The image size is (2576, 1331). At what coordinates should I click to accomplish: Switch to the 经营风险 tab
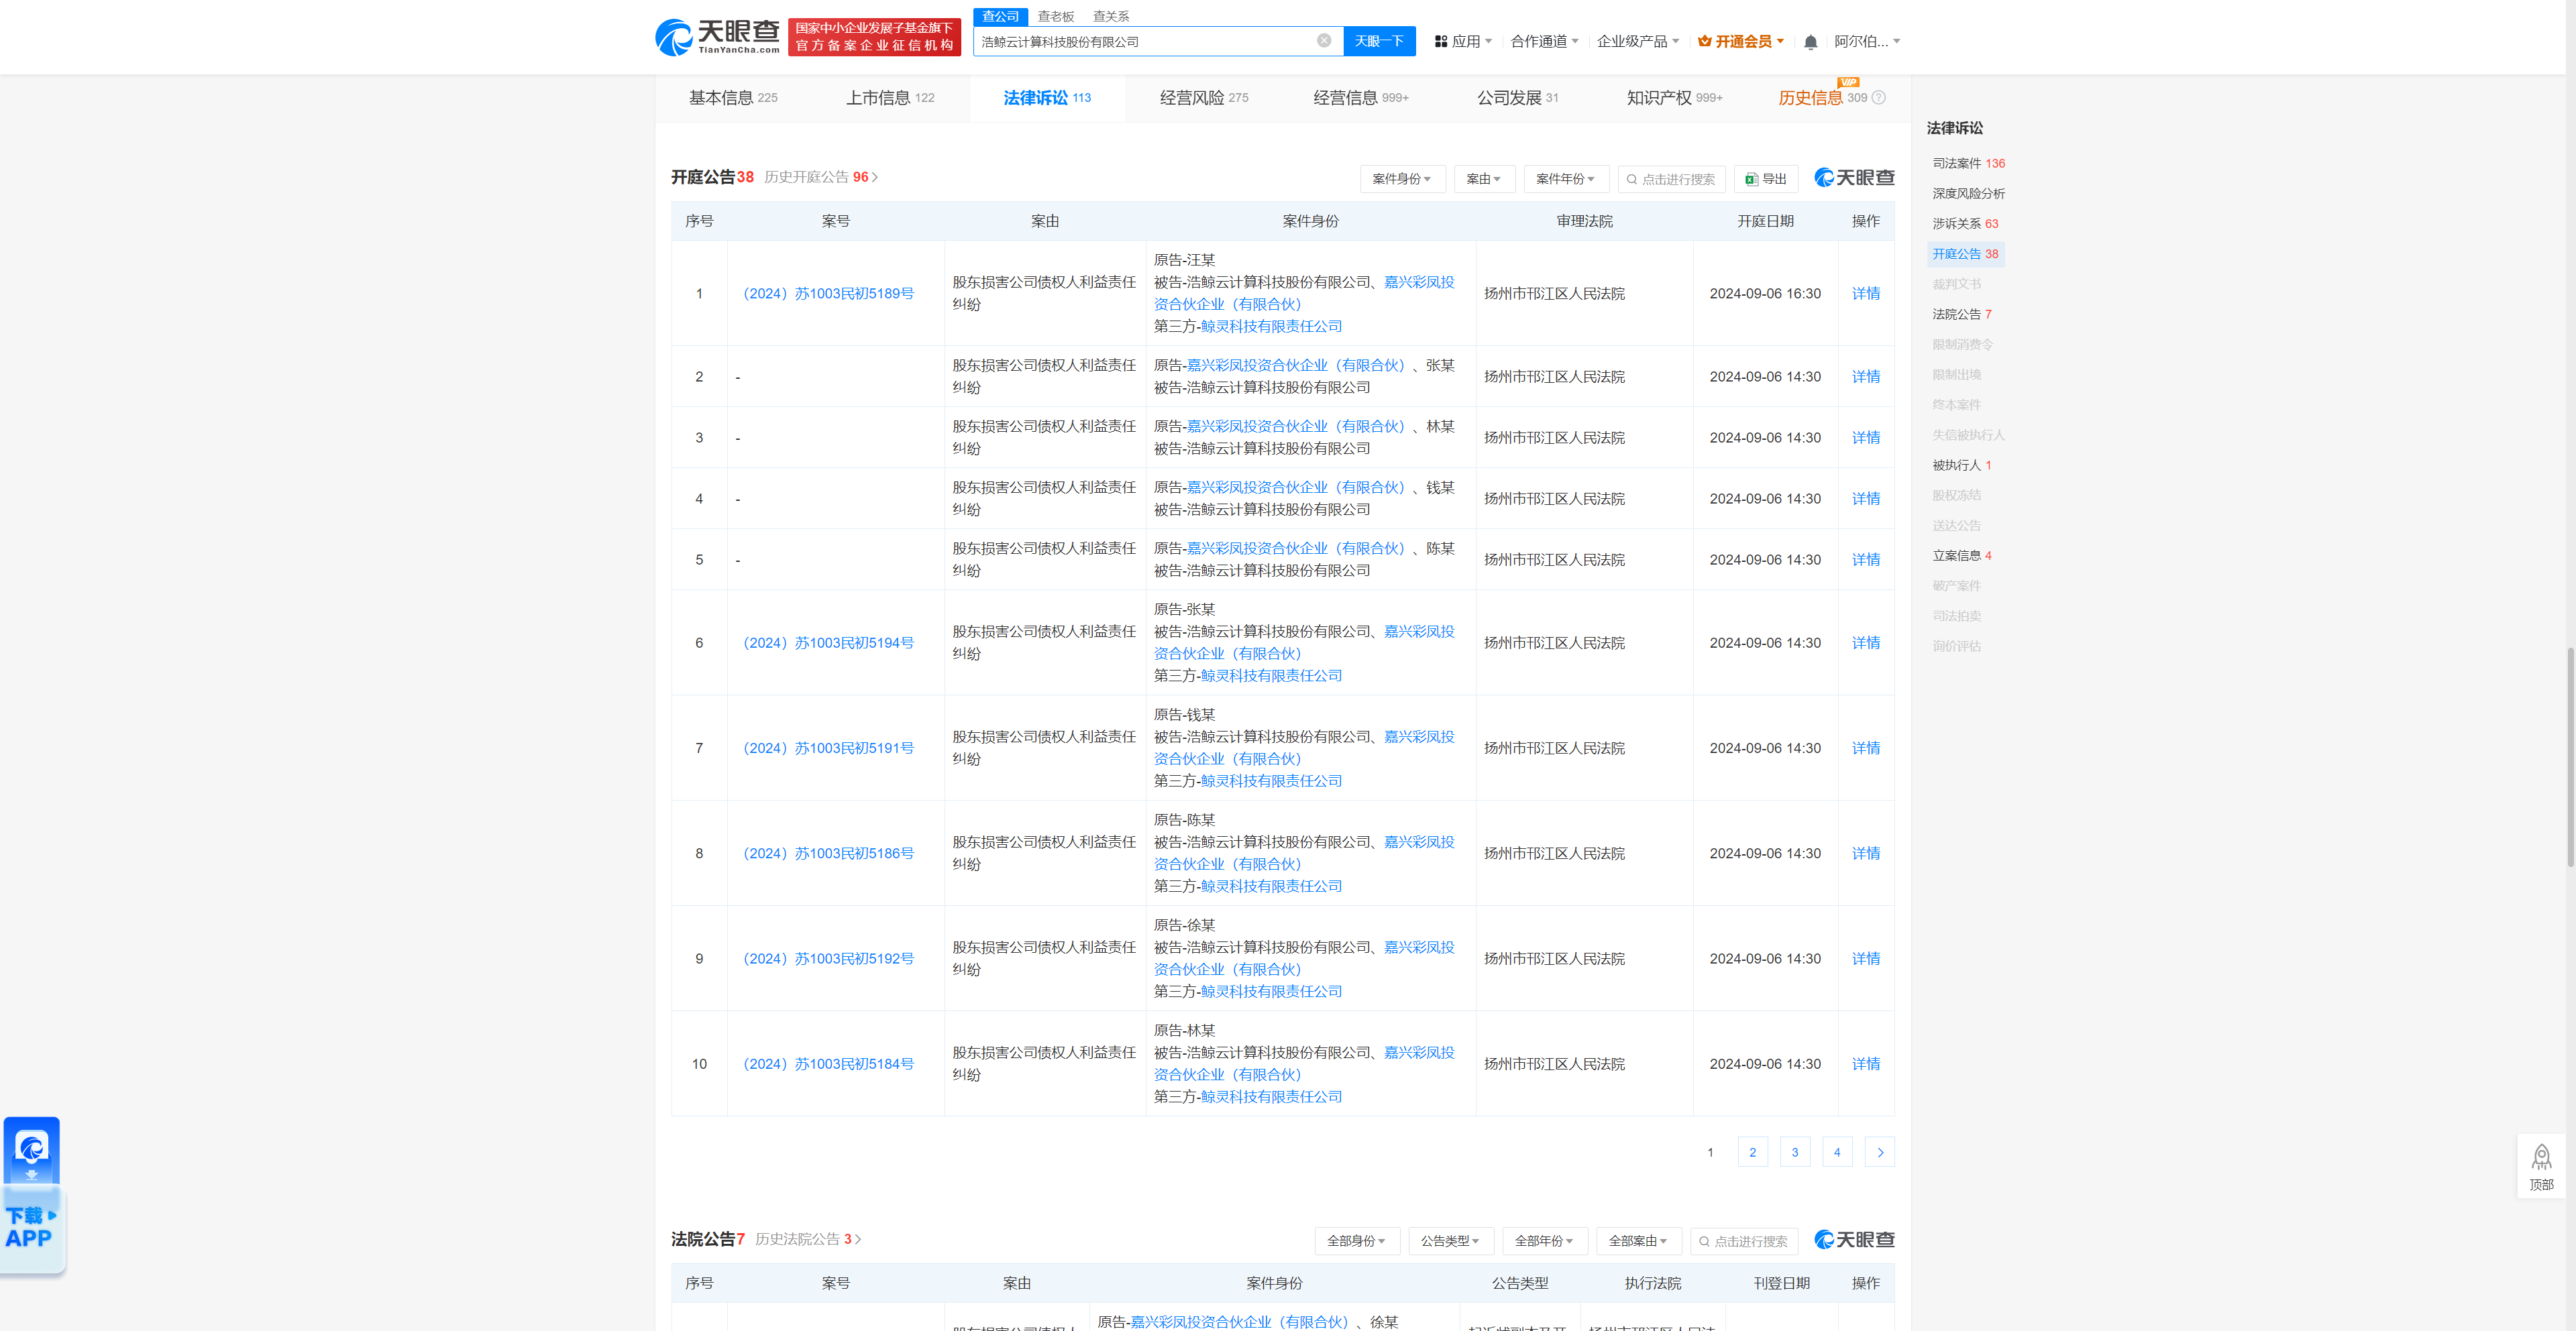(1189, 97)
